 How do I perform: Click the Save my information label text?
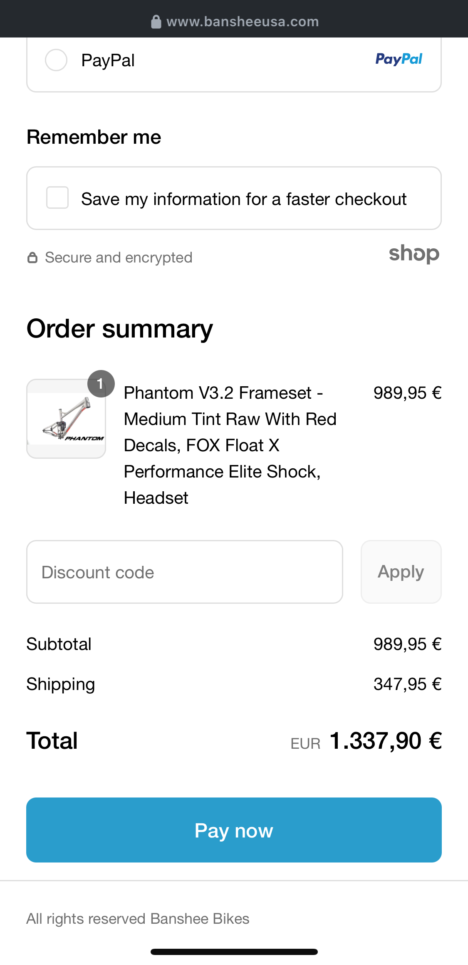244,199
